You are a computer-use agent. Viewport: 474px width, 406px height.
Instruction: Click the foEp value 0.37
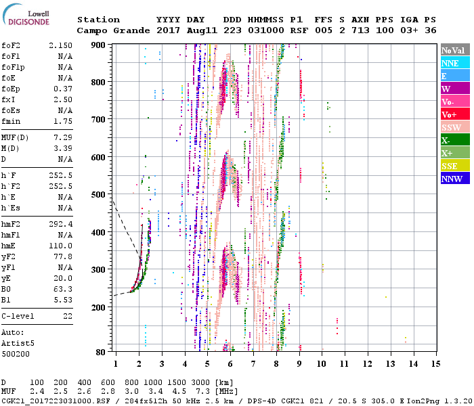tap(63, 89)
